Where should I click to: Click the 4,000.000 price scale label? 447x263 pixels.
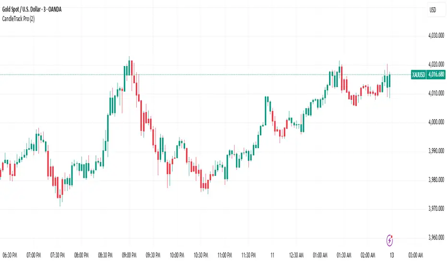click(x=434, y=122)
